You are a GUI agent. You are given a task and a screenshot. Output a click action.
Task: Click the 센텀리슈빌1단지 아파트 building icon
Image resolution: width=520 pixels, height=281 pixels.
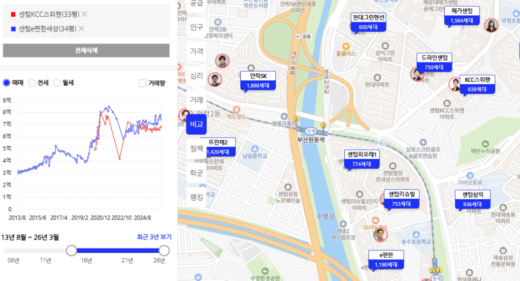tap(359, 194)
